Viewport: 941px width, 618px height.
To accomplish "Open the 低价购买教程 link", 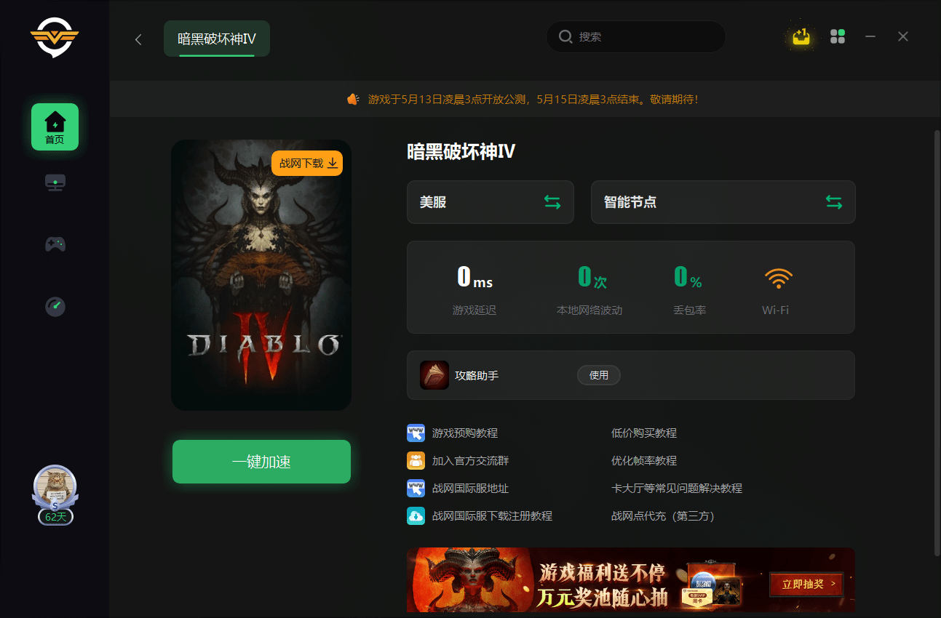I will [644, 433].
